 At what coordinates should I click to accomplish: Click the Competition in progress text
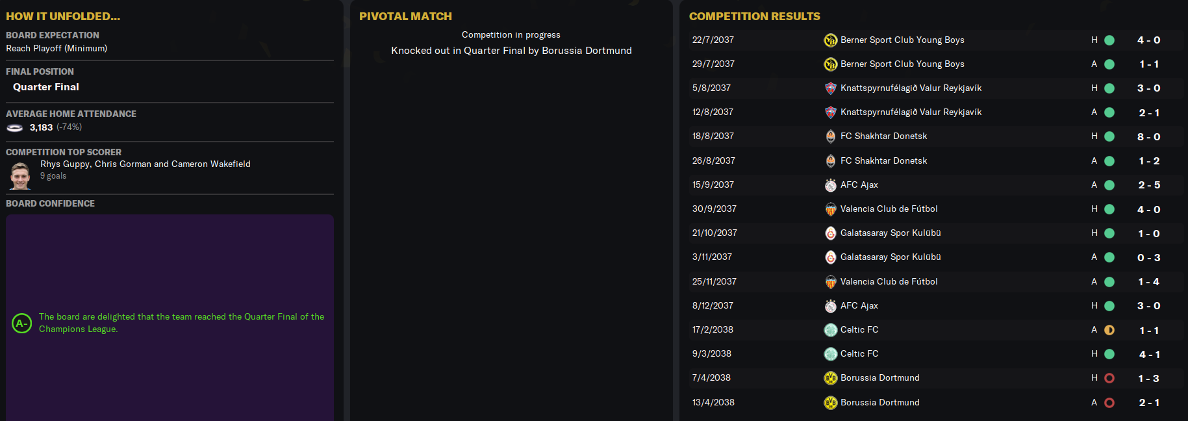tap(511, 35)
